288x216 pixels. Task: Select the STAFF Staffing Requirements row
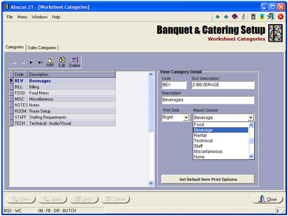point(62,117)
